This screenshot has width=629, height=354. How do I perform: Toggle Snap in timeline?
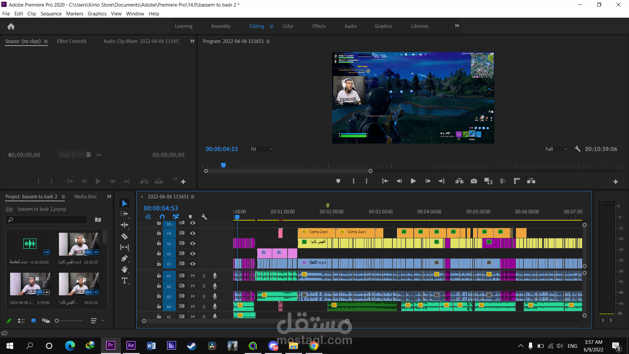tap(162, 217)
